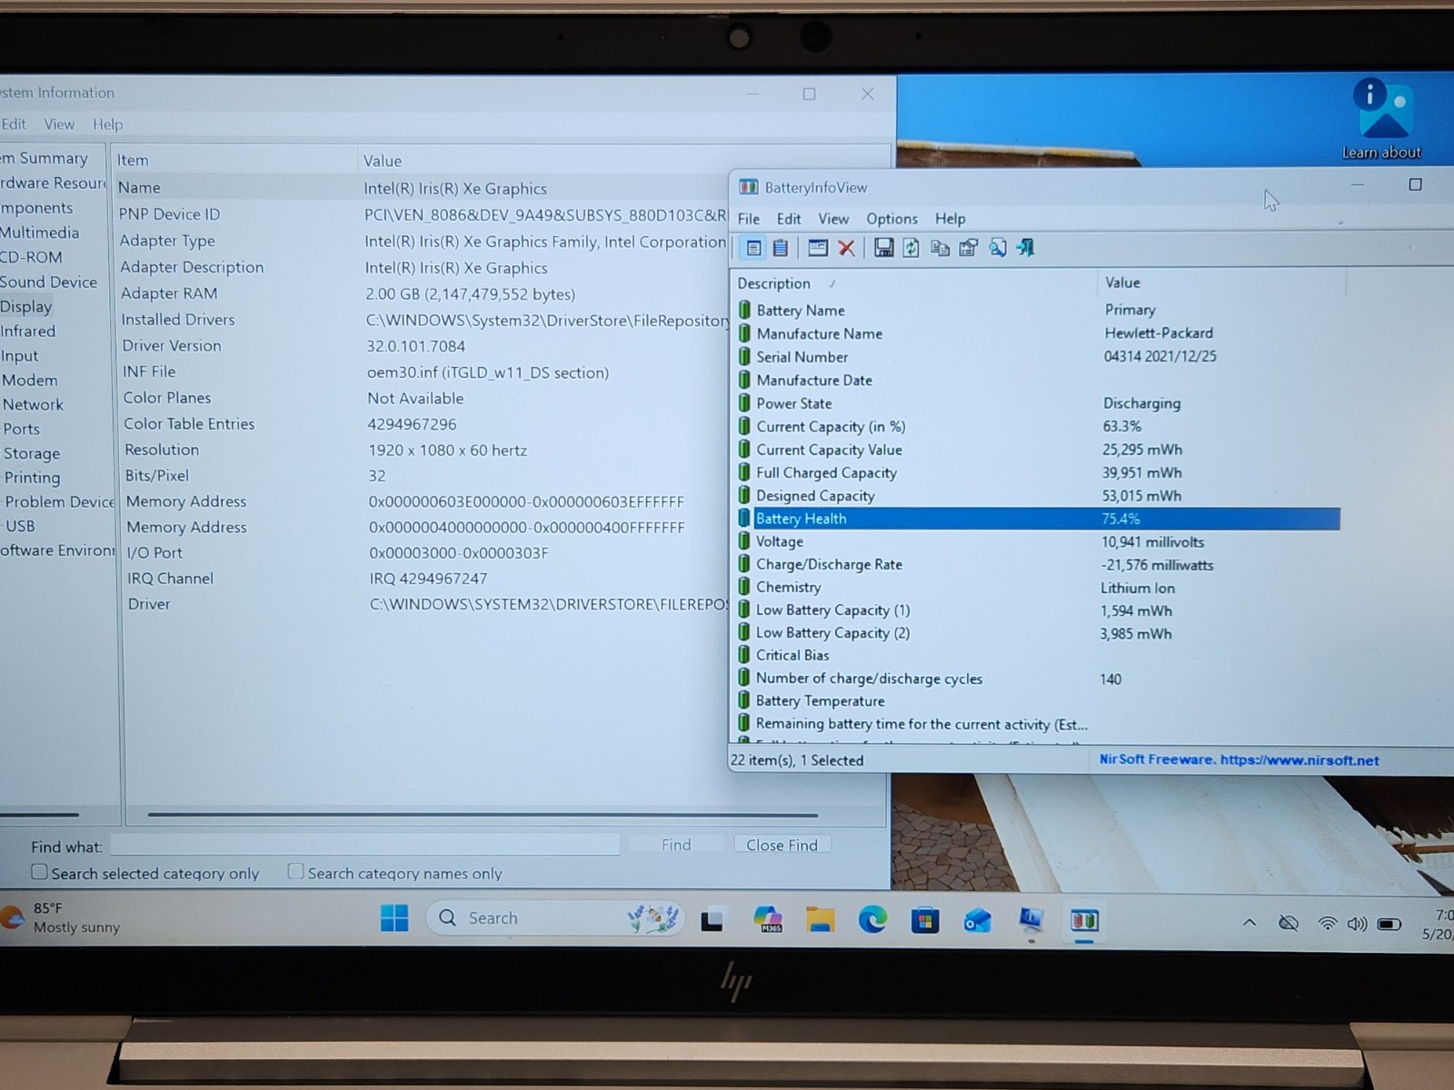Click the Find button
Image resolution: width=1454 pixels, height=1090 pixels.
(676, 845)
